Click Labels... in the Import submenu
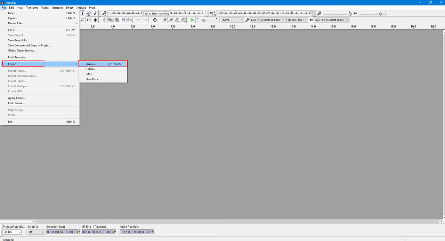This screenshot has width=445, height=241. point(103,69)
